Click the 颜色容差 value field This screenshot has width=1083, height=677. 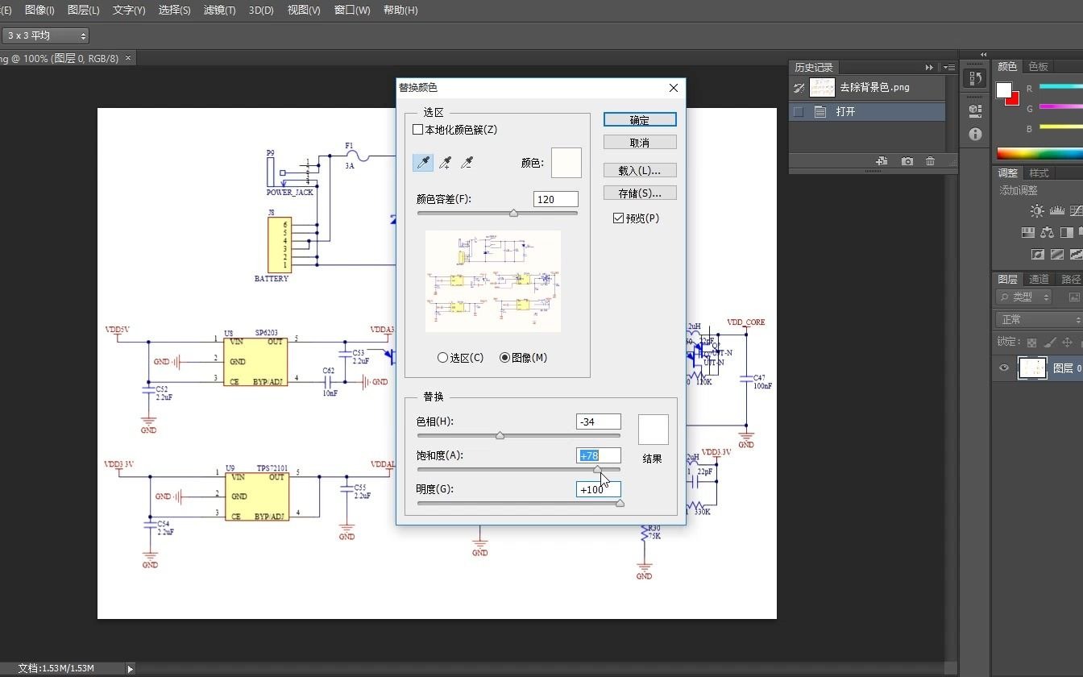point(556,199)
